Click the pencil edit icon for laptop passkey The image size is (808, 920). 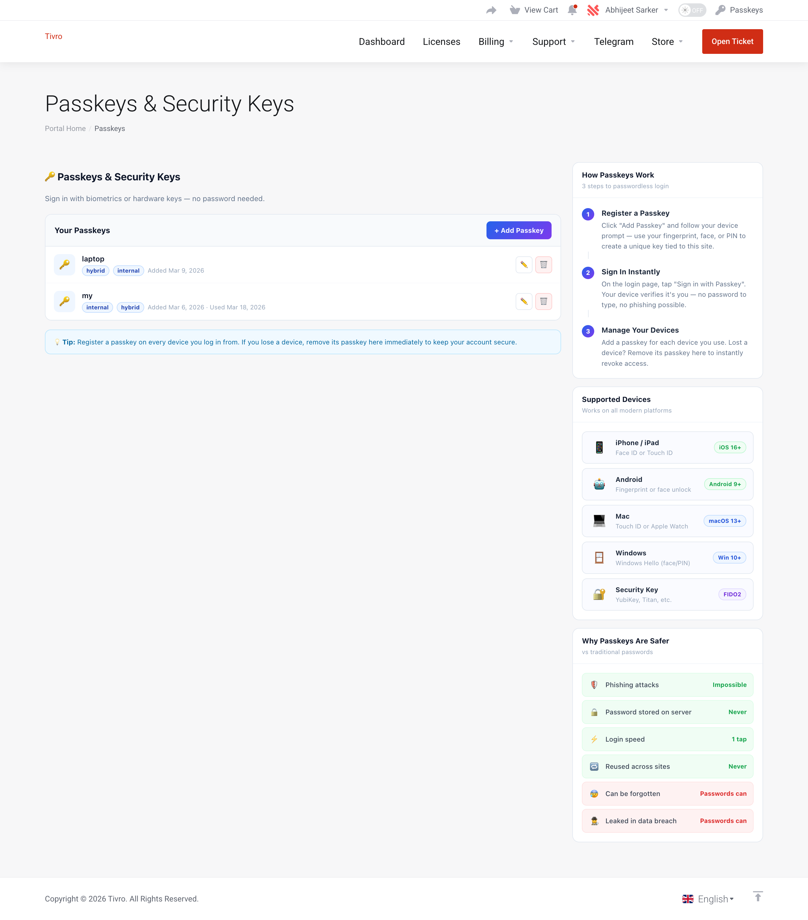tap(524, 265)
